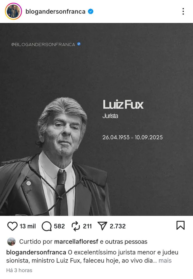Open 'outras pessoas' likes list

(x=126, y=242)
